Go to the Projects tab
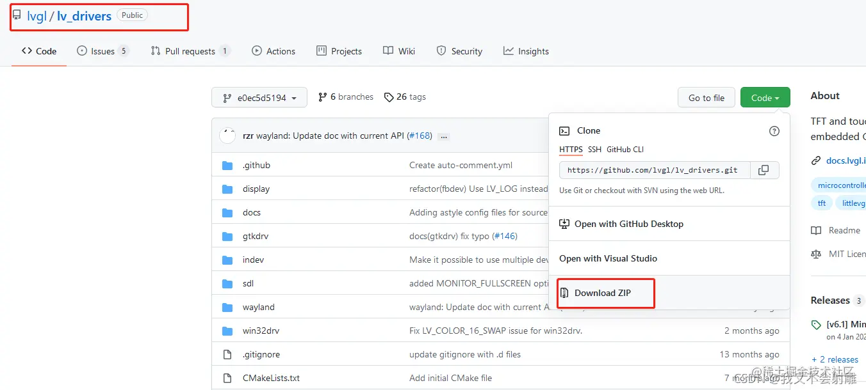Image resolution: width=866 pixels, height=390 pixels. [x=339, y=51]
